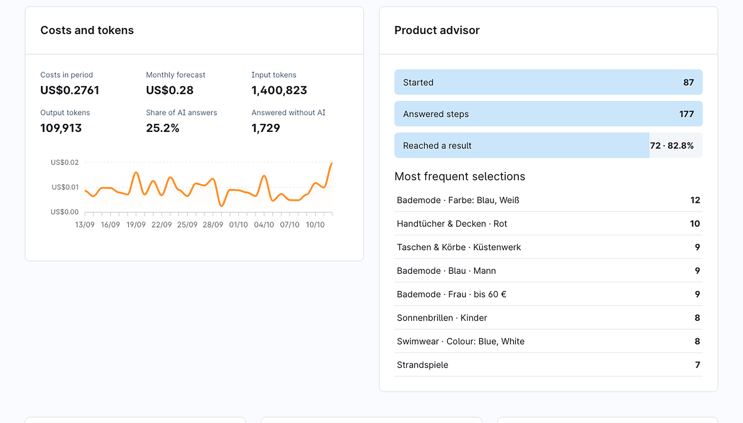Click the Costs in period value
The height and width of the screenshot is (423, 743).
[x=70, y=90]
